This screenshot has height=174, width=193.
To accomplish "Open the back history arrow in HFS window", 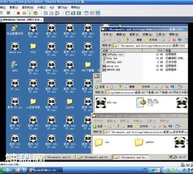I will coord(107,87).
